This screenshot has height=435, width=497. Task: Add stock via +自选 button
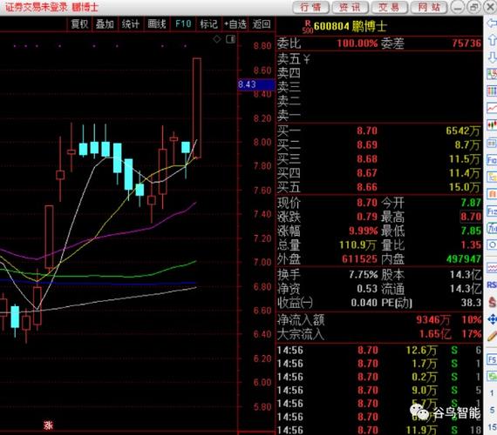coord(235,24)
